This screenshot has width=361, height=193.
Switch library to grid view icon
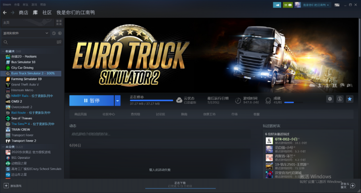[x=59, y=22]
